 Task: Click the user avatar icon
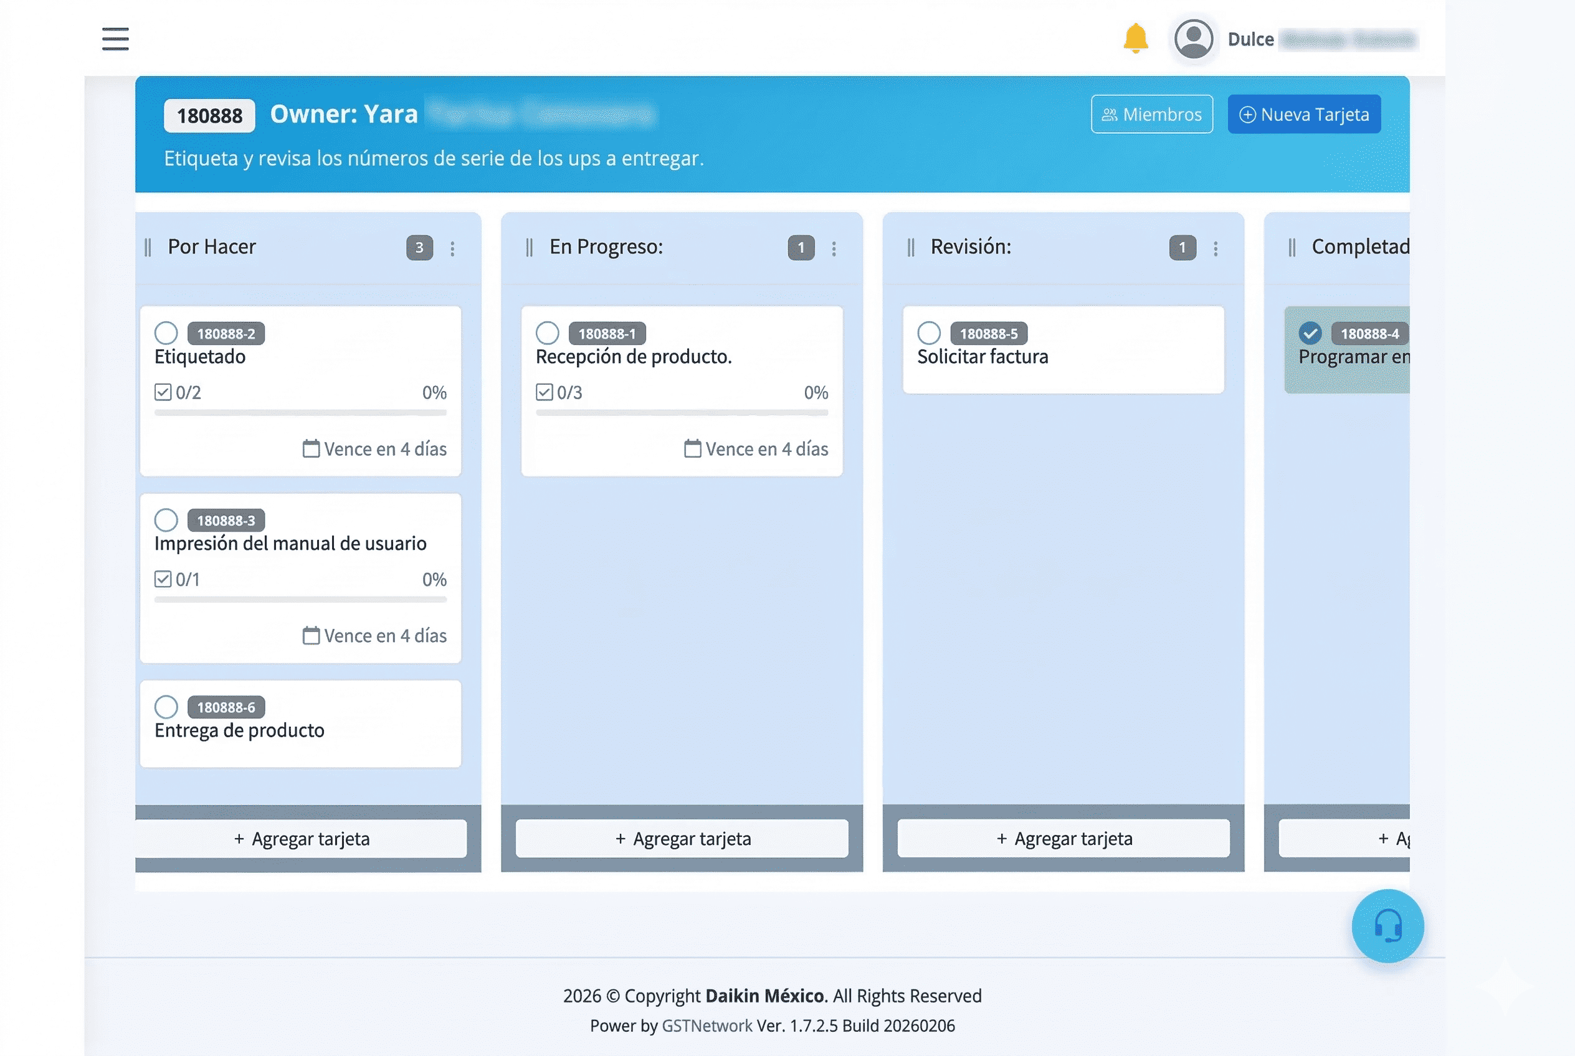(x=1193, y=39)
